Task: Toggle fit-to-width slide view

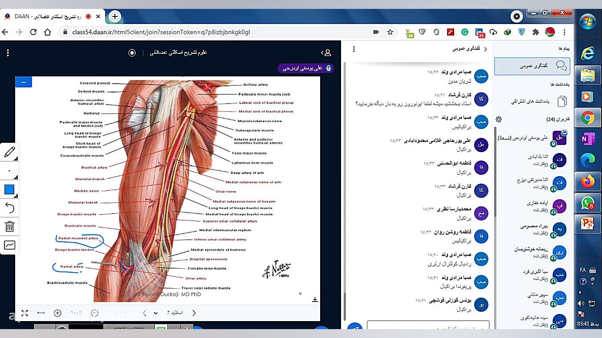Action: [41, 313]
